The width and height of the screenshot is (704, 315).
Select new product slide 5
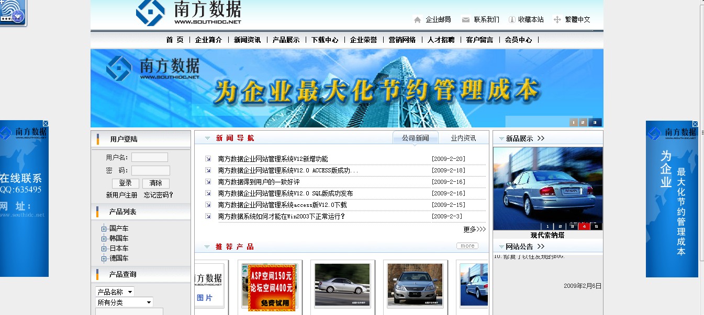[x=596, y=226]
